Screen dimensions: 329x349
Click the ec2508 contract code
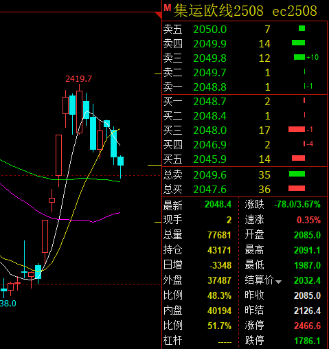[295, 11]
